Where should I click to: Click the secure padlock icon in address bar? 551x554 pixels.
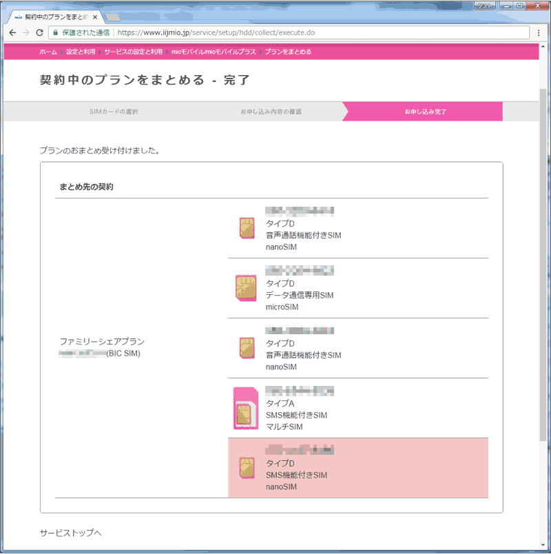click(x=56, y=32)
